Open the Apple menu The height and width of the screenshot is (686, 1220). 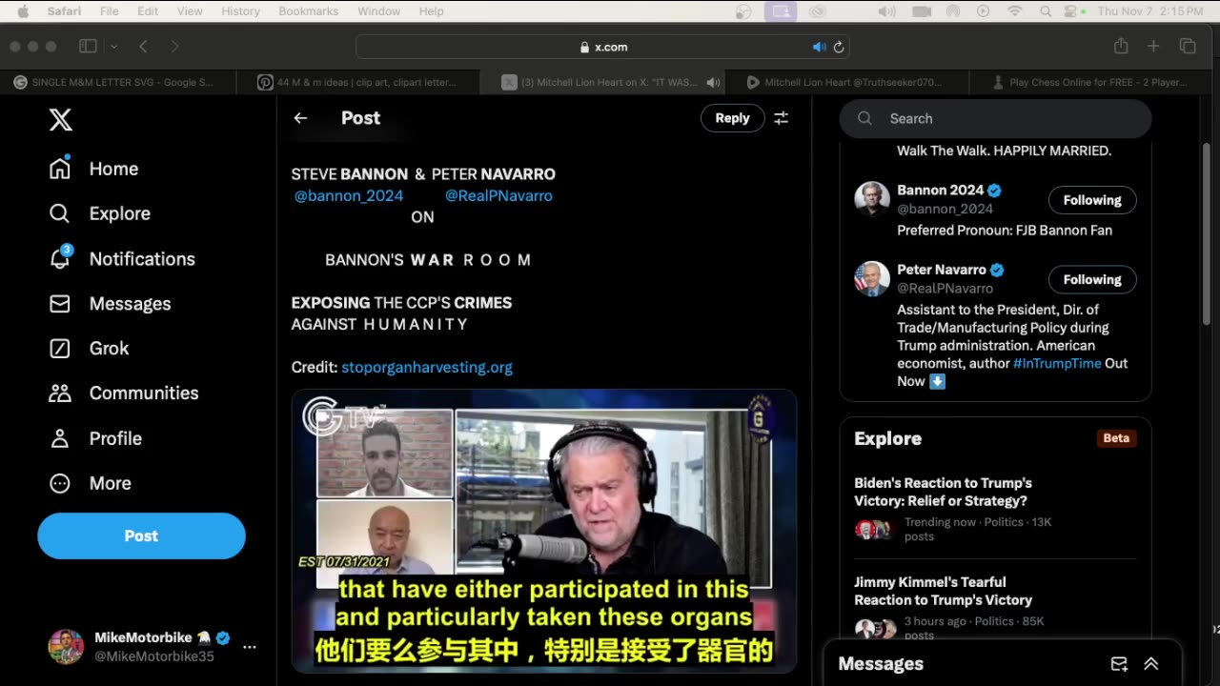(x=23, y=11)
